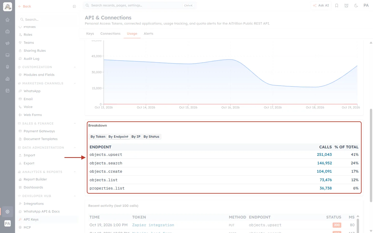Collapse the Developer Hub section

tap(75, 196)
